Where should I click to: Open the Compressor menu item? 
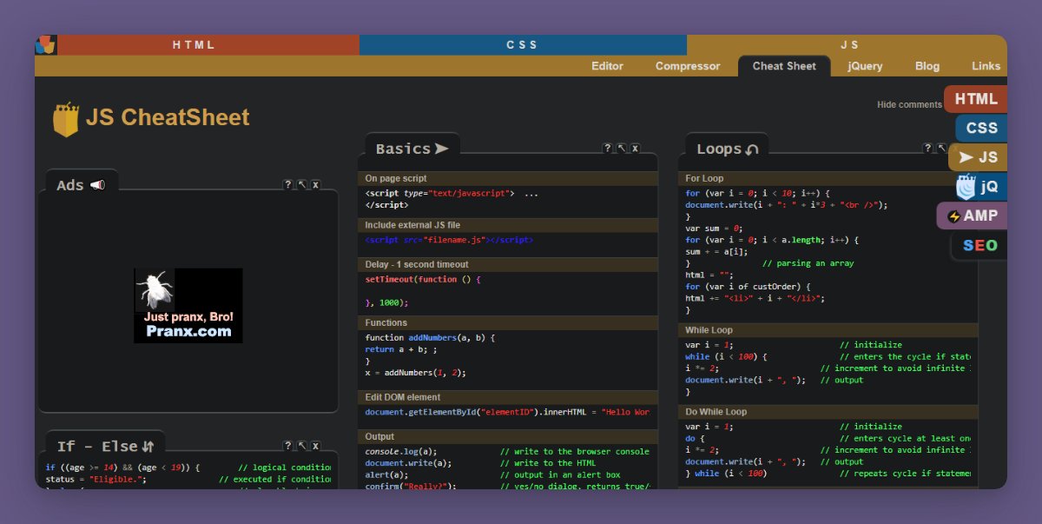click(687, 66)
